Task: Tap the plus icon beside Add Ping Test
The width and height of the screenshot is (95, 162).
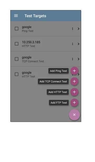Action: coord(74,71)
